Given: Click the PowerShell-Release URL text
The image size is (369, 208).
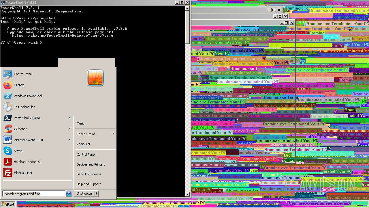Looking at the screenshot, I should 63,36.
